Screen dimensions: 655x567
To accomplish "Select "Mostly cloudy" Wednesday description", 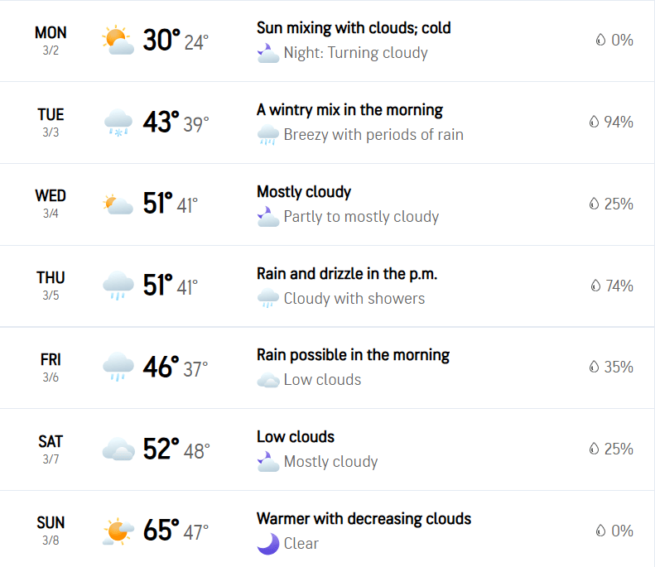I will pos(304,192).
